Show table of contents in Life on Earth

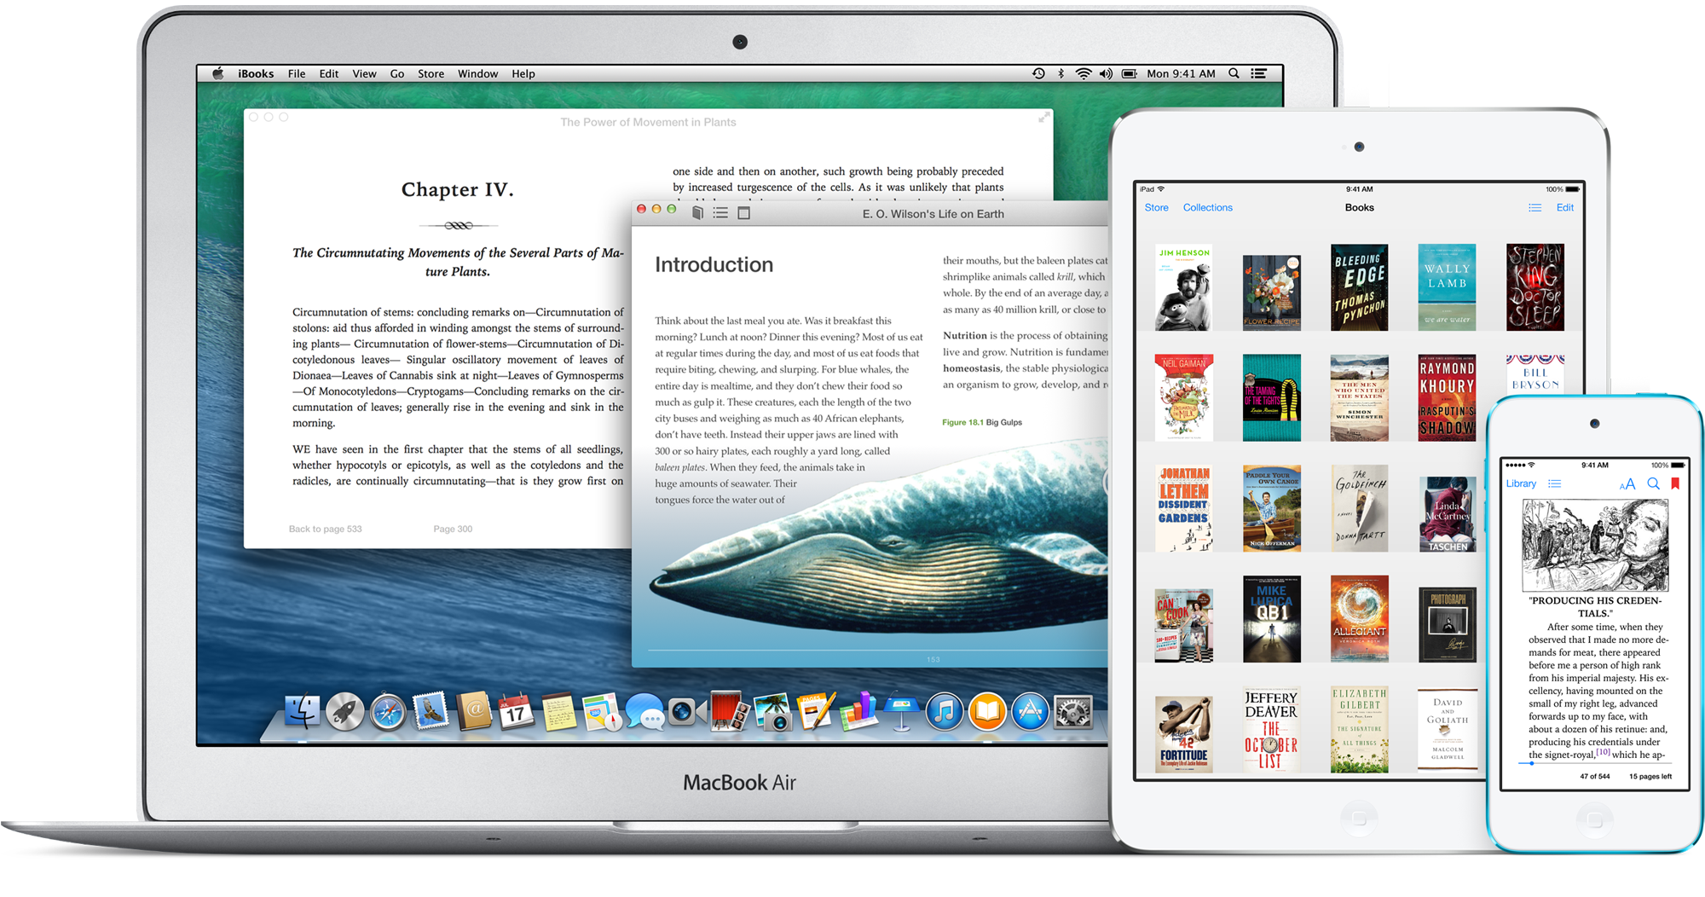(x=720, y=213)
